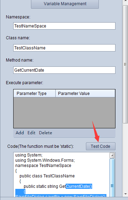128x200 pixels.
Task: Click the Parameter Type column header
Action: click(34, 93)
